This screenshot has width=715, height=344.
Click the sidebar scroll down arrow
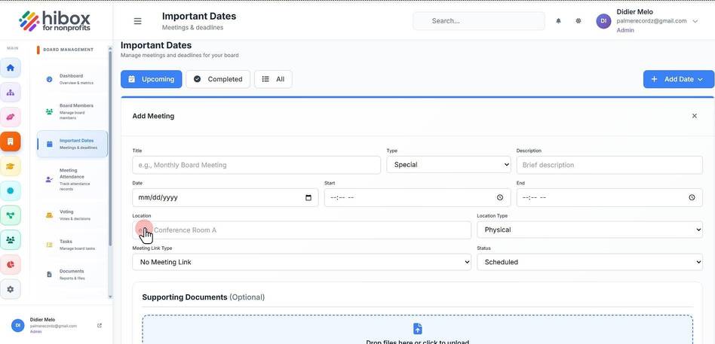click(x=110, y=297)
